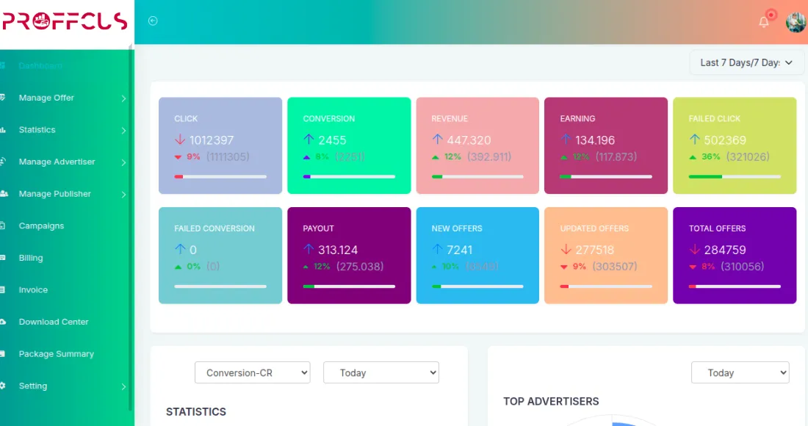Image resolution: width=808 pixels, height=426 pixels.
Task: Open the Top Advertisers Today dropdown
Action: (x=740, y=372)
